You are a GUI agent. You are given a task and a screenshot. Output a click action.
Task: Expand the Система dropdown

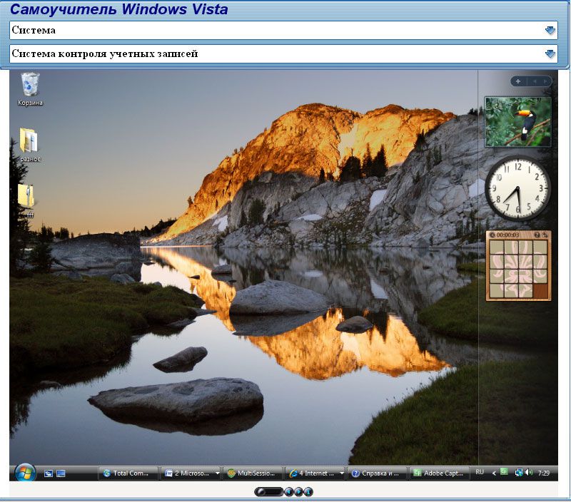pyautogui.click(x=550, y=30)
